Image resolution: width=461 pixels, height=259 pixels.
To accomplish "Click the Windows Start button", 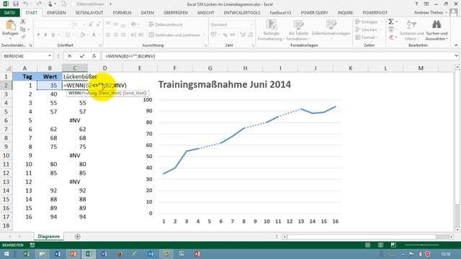I will click(6, 254).
